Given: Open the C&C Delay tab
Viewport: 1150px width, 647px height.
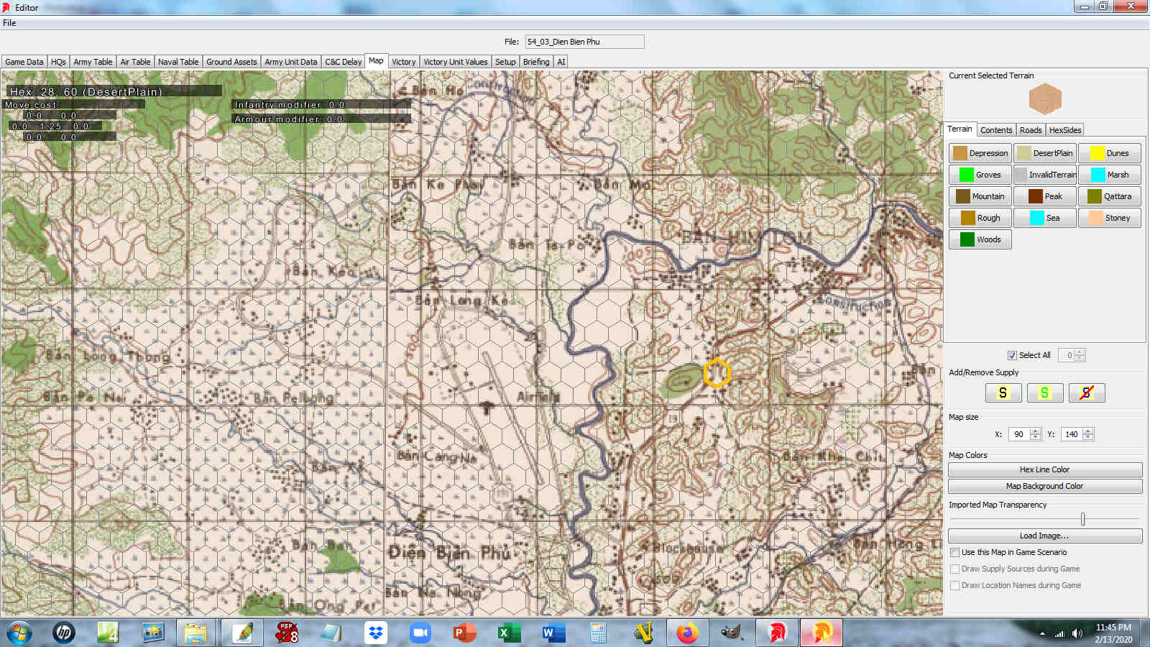Looking at the screenshot, I should tap(344, 62).
